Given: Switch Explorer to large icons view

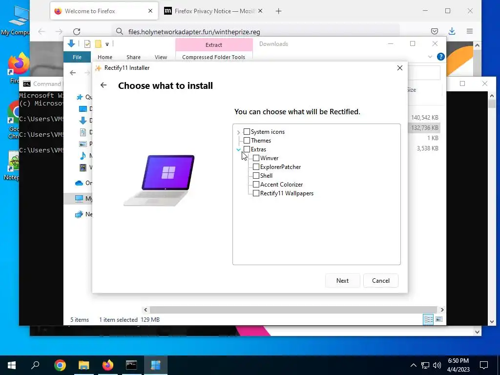Looking at the screenshot, I should [x=439, y=319].
